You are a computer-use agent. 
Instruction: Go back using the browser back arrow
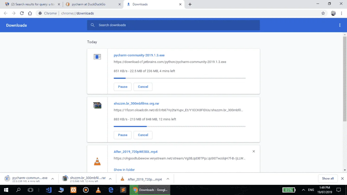pyautogui.click(x=5, y=13)
